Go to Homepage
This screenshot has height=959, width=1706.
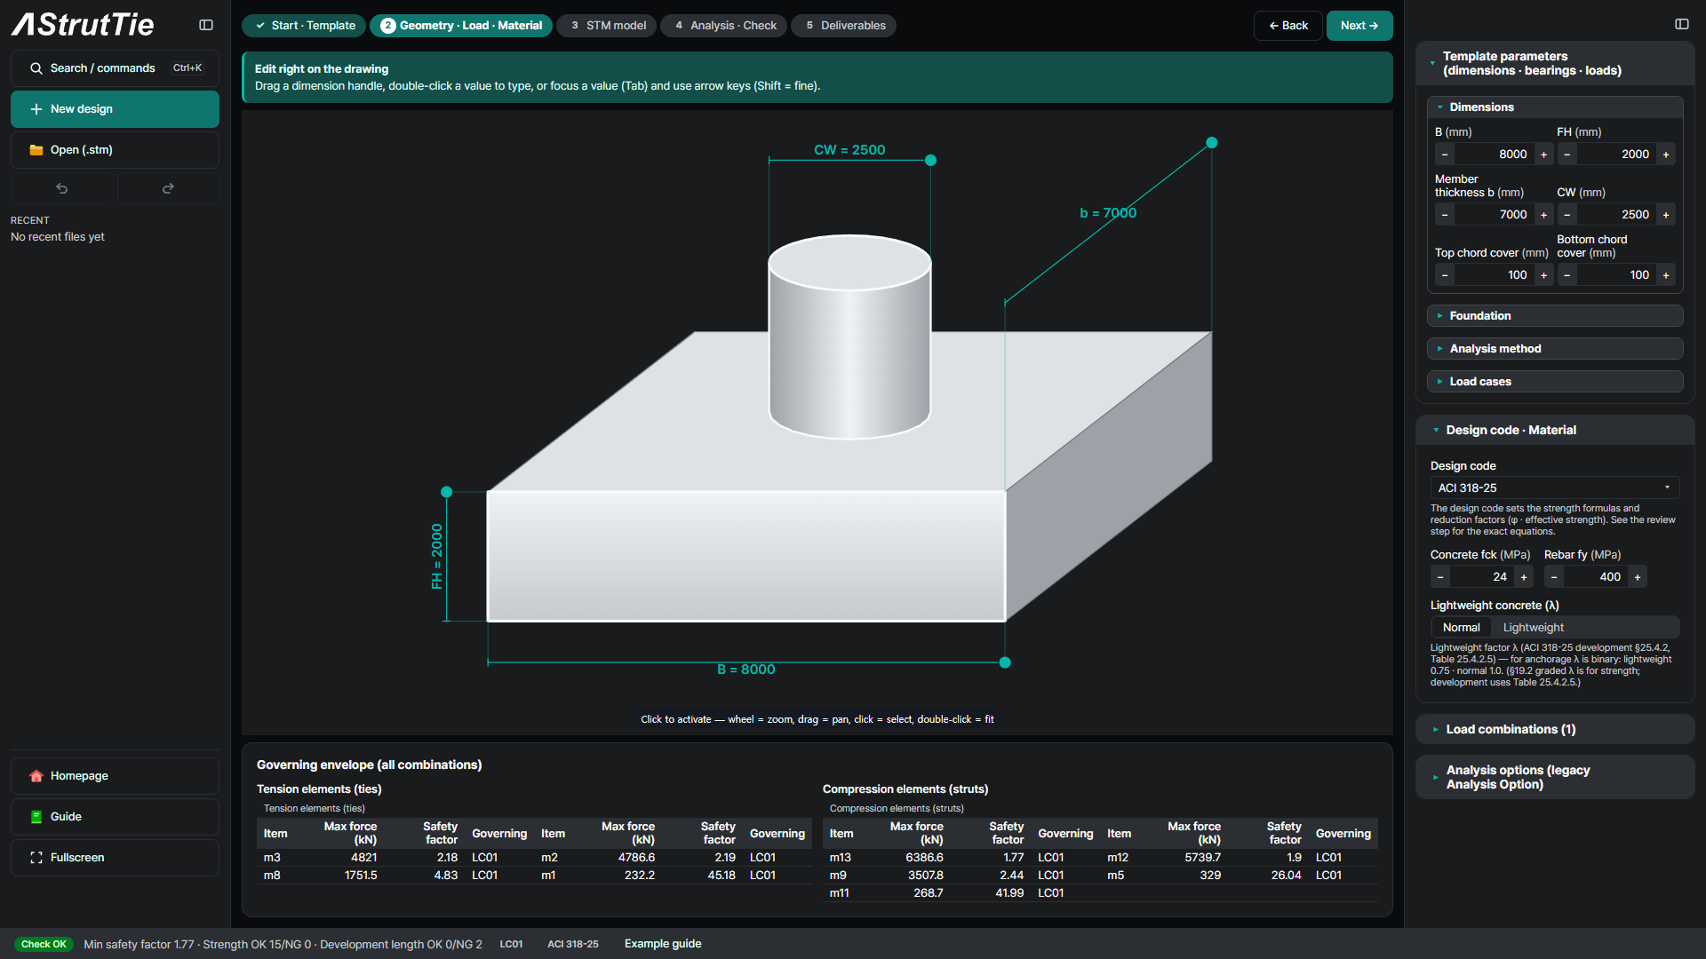115,776
